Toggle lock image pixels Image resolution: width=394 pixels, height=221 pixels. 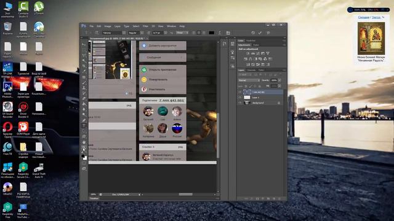point(251,86)
